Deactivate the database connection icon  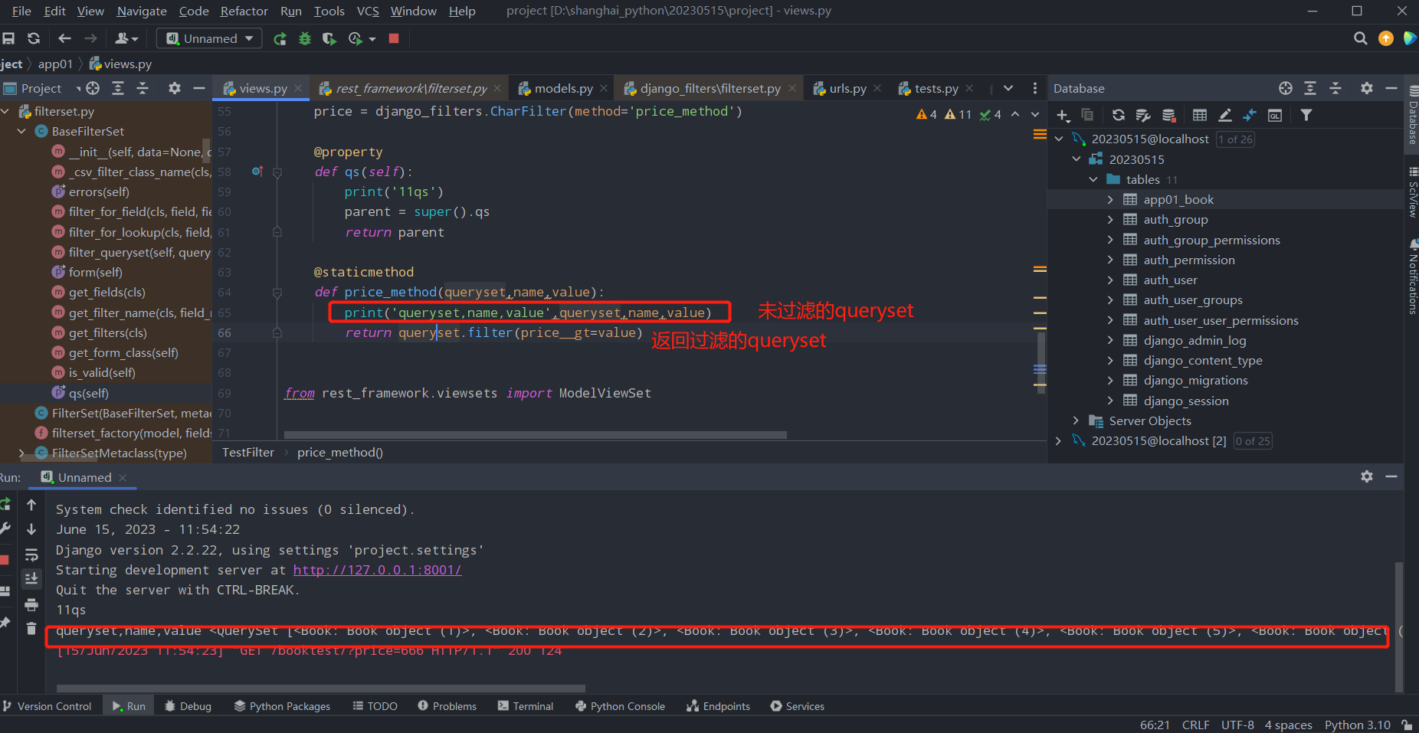click(1168, 115)
